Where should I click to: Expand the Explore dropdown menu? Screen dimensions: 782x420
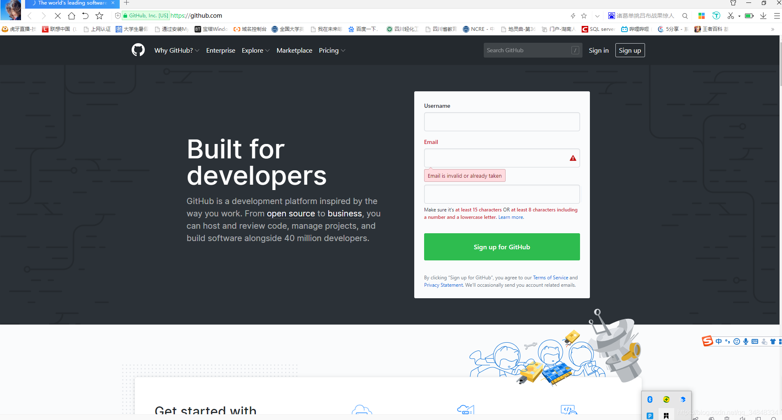tap(256, 50)
